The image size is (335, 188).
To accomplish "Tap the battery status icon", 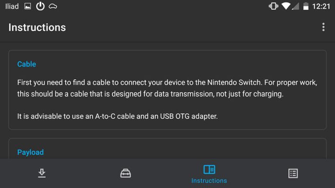I will 306,6.
